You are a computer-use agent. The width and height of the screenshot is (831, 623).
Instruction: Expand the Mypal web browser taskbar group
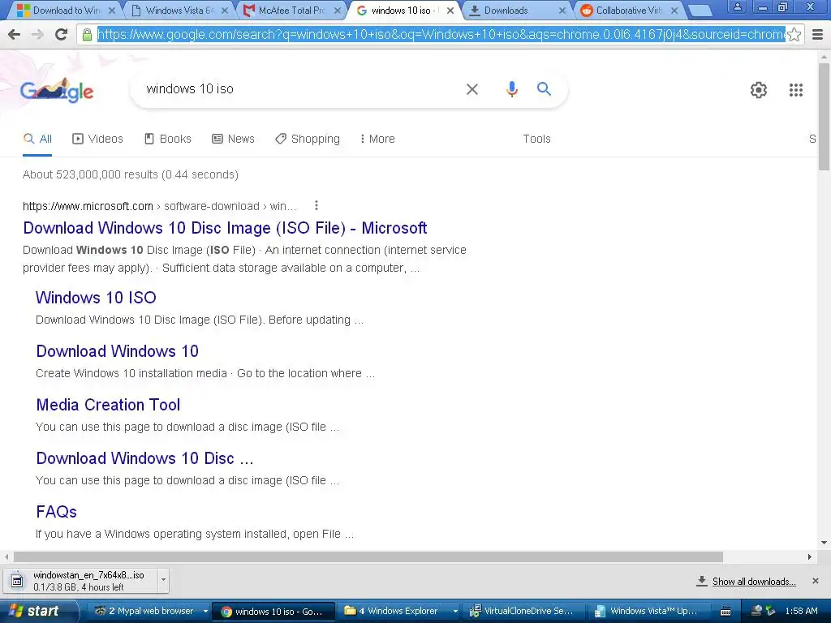(205, 612)
